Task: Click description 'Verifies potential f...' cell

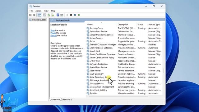Action: point(127,71)
